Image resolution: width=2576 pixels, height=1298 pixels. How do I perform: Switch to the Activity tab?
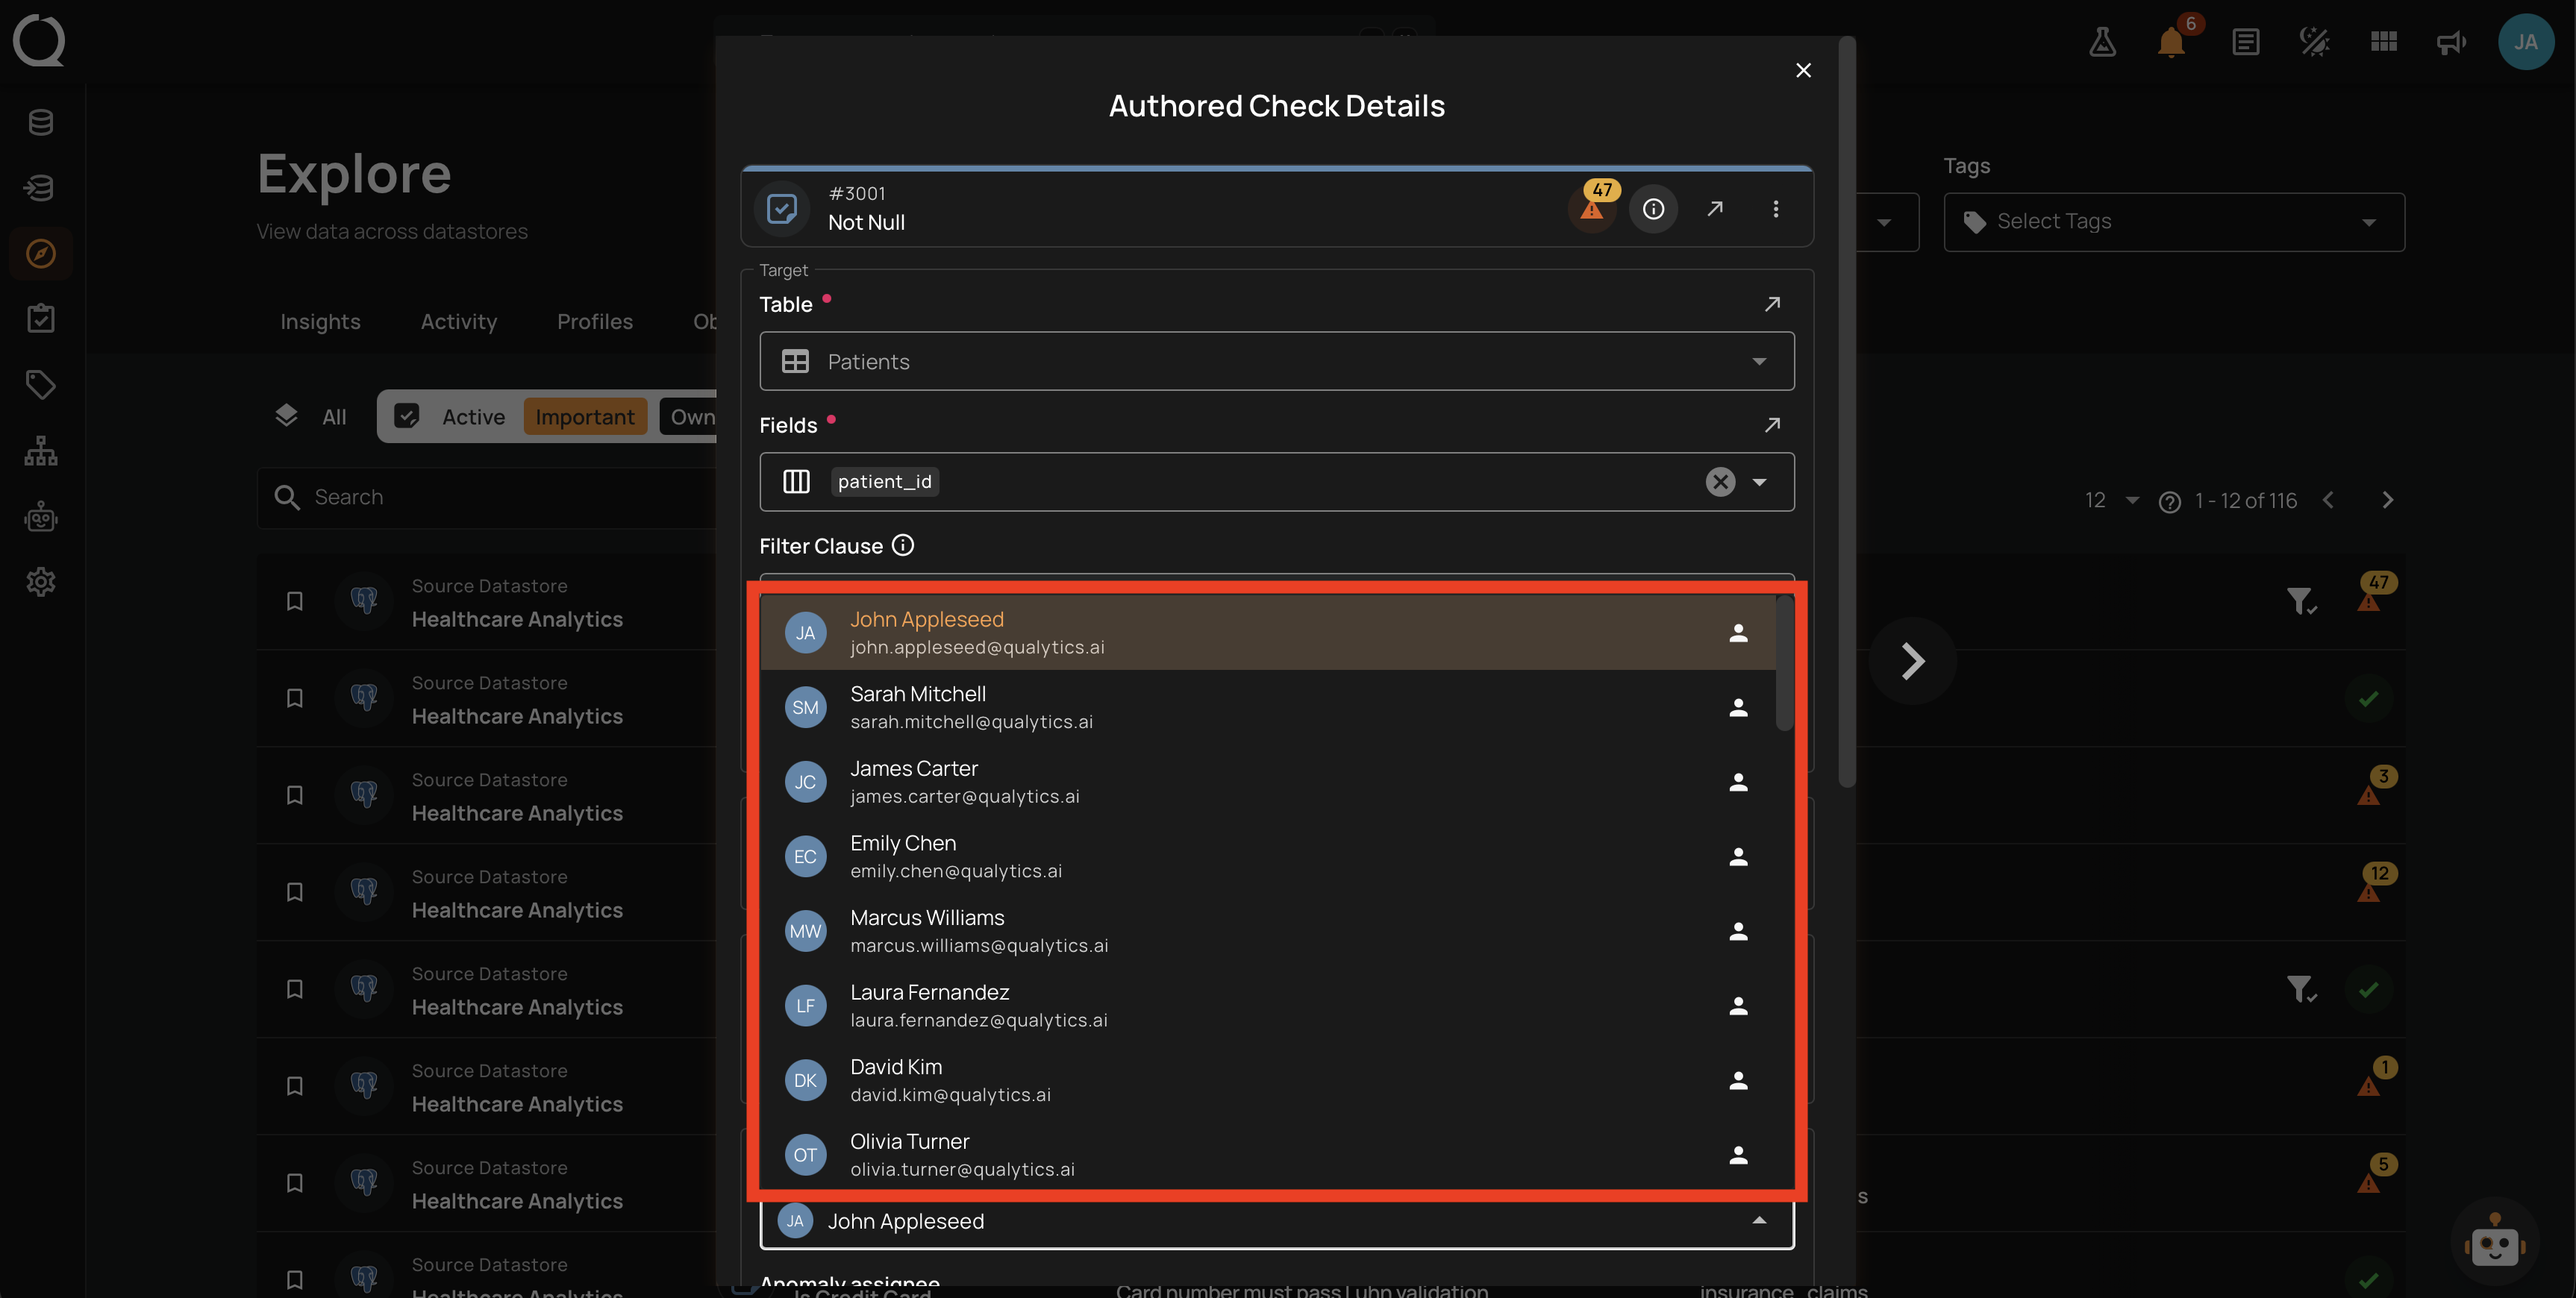pos(459,322)
